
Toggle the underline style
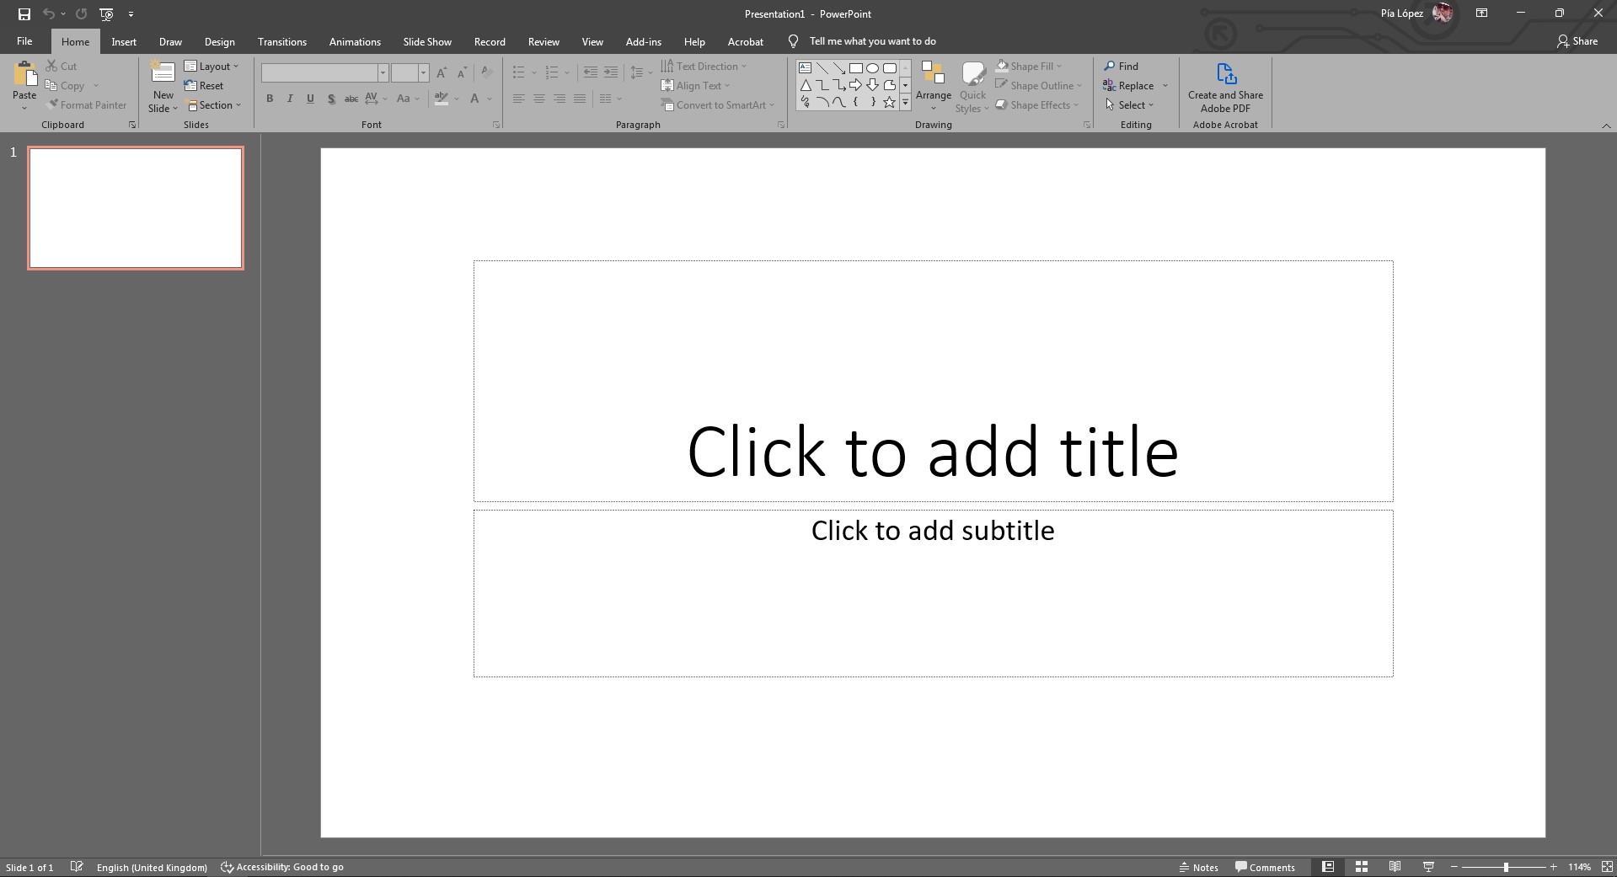click(309, 99)
